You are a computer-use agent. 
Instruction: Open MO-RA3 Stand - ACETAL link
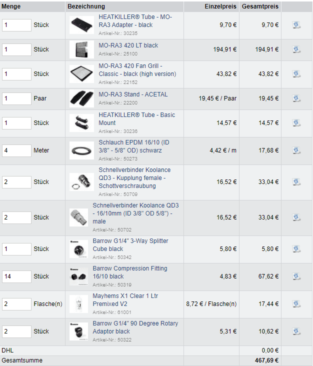(x=133, y=94)
